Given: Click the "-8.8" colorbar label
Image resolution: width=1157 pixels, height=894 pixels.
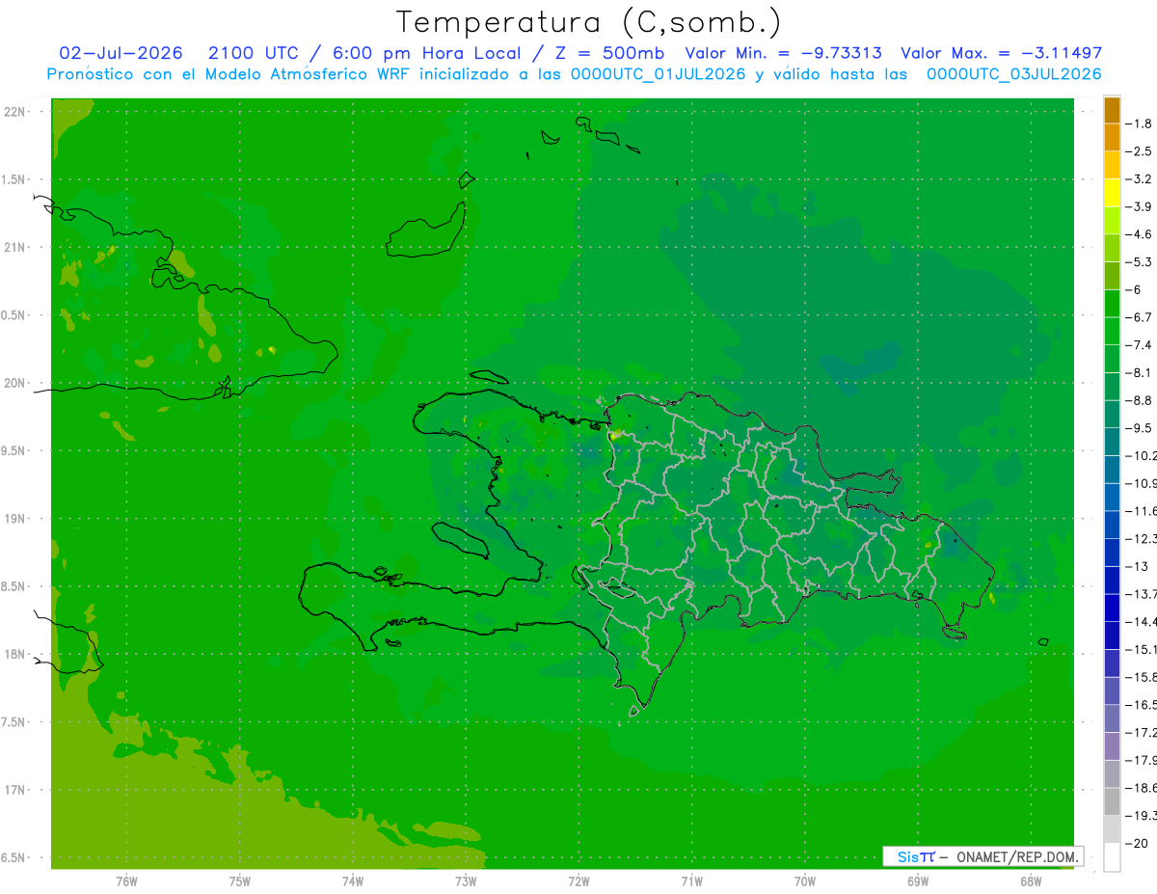Looking at the screenshot, I should pos(1139,400).
